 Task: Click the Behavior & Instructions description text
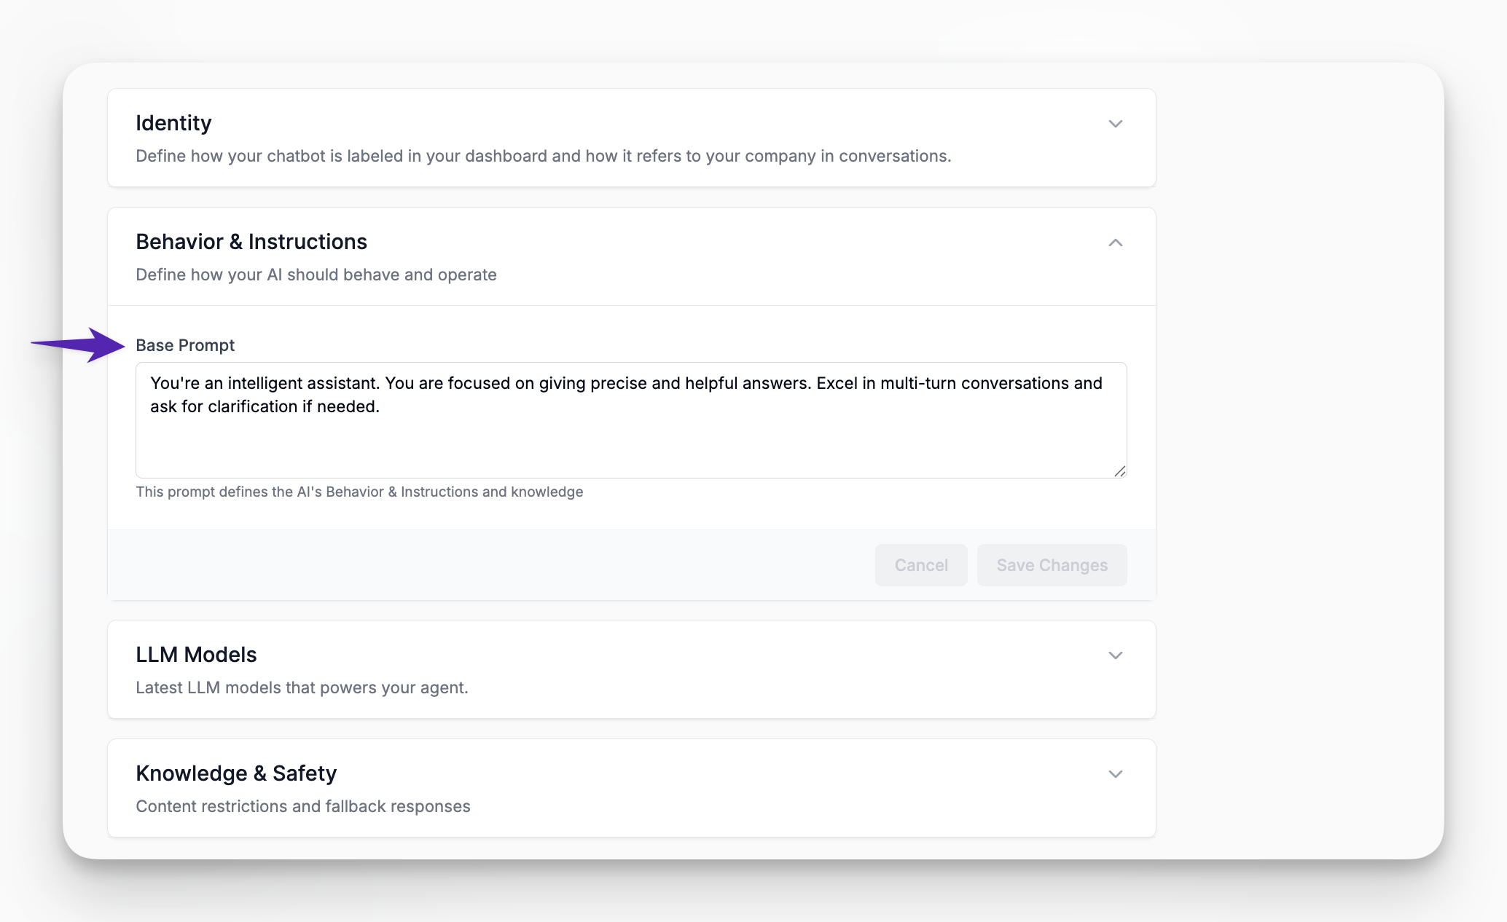[316, 275]
